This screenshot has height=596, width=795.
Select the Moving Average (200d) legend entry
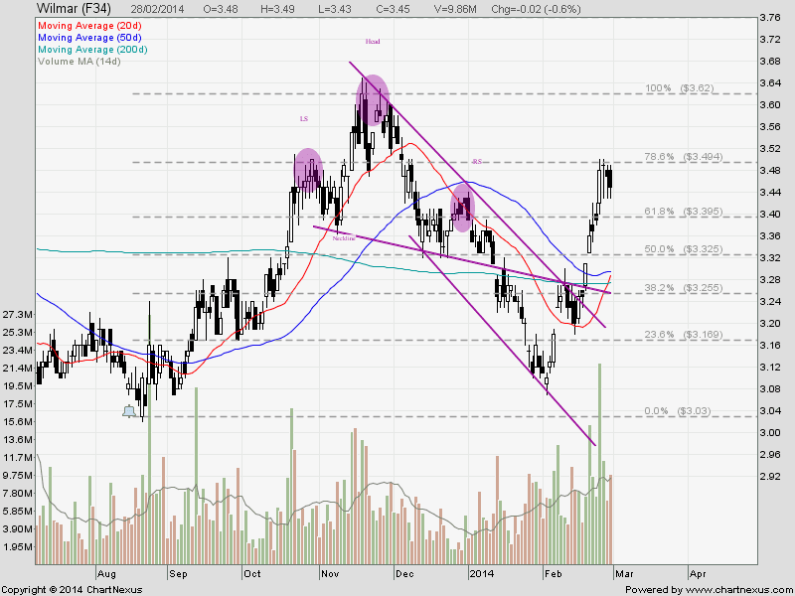(92, 50)
